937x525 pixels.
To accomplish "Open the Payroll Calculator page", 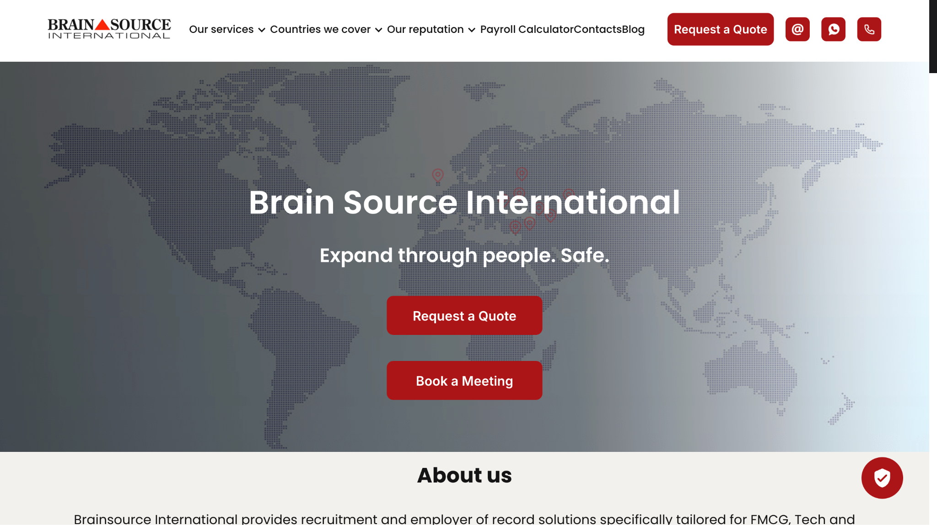I will (x=527, y=29).
